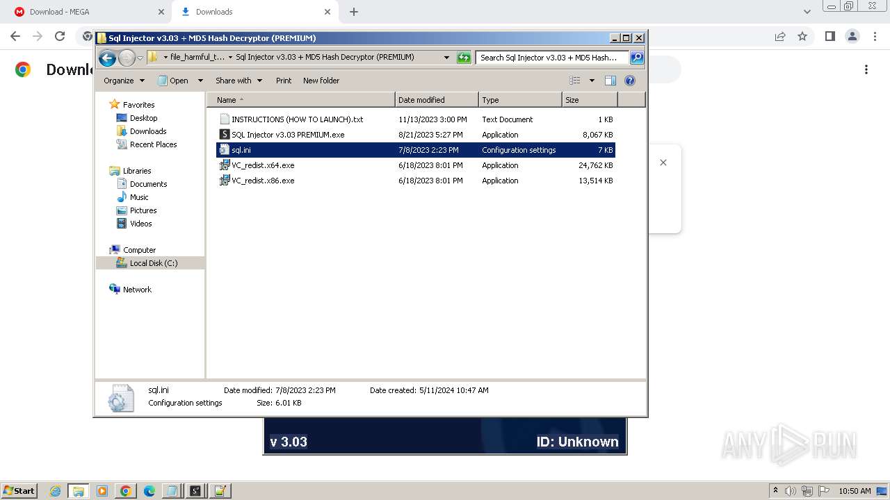Image resolution: width=890 pixels, height=500 pixels.
Task: Click the volume speaker tray icon
Action: 791,491
